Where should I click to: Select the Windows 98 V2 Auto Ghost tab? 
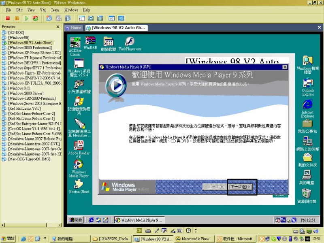[116, 28]
